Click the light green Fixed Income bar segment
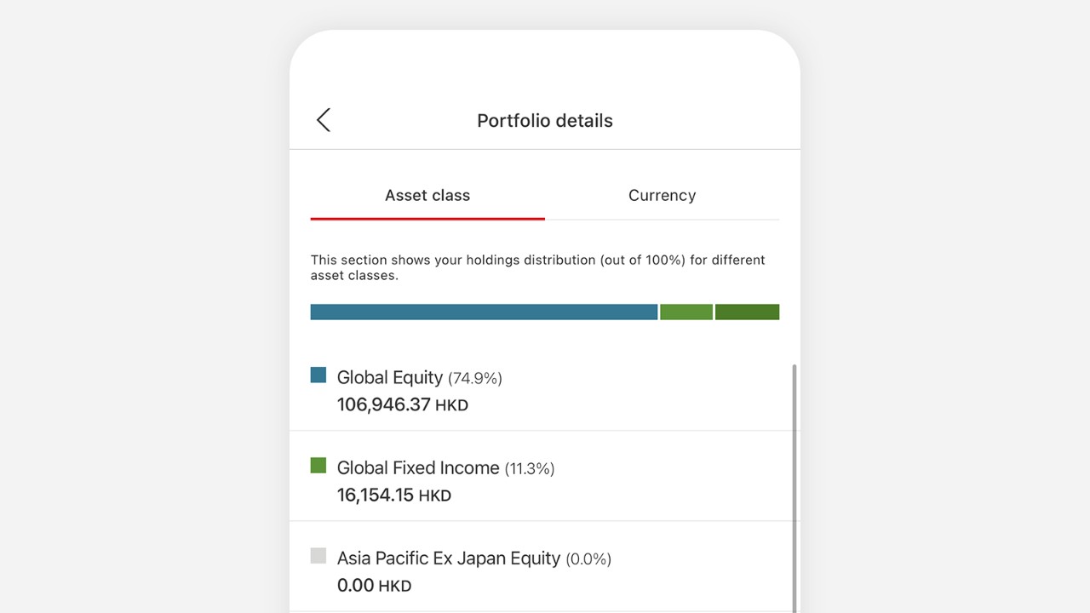The height and width of the screenshot is (613, 1090). (686, 312)
